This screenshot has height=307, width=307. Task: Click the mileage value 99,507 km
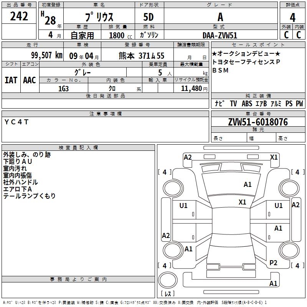click(x=46, y=55)
